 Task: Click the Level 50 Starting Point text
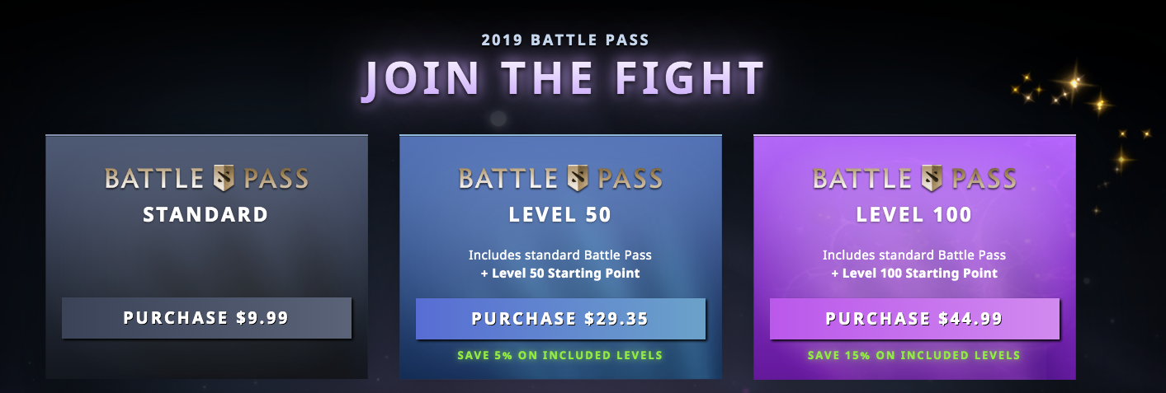click(x=565, y=274)
